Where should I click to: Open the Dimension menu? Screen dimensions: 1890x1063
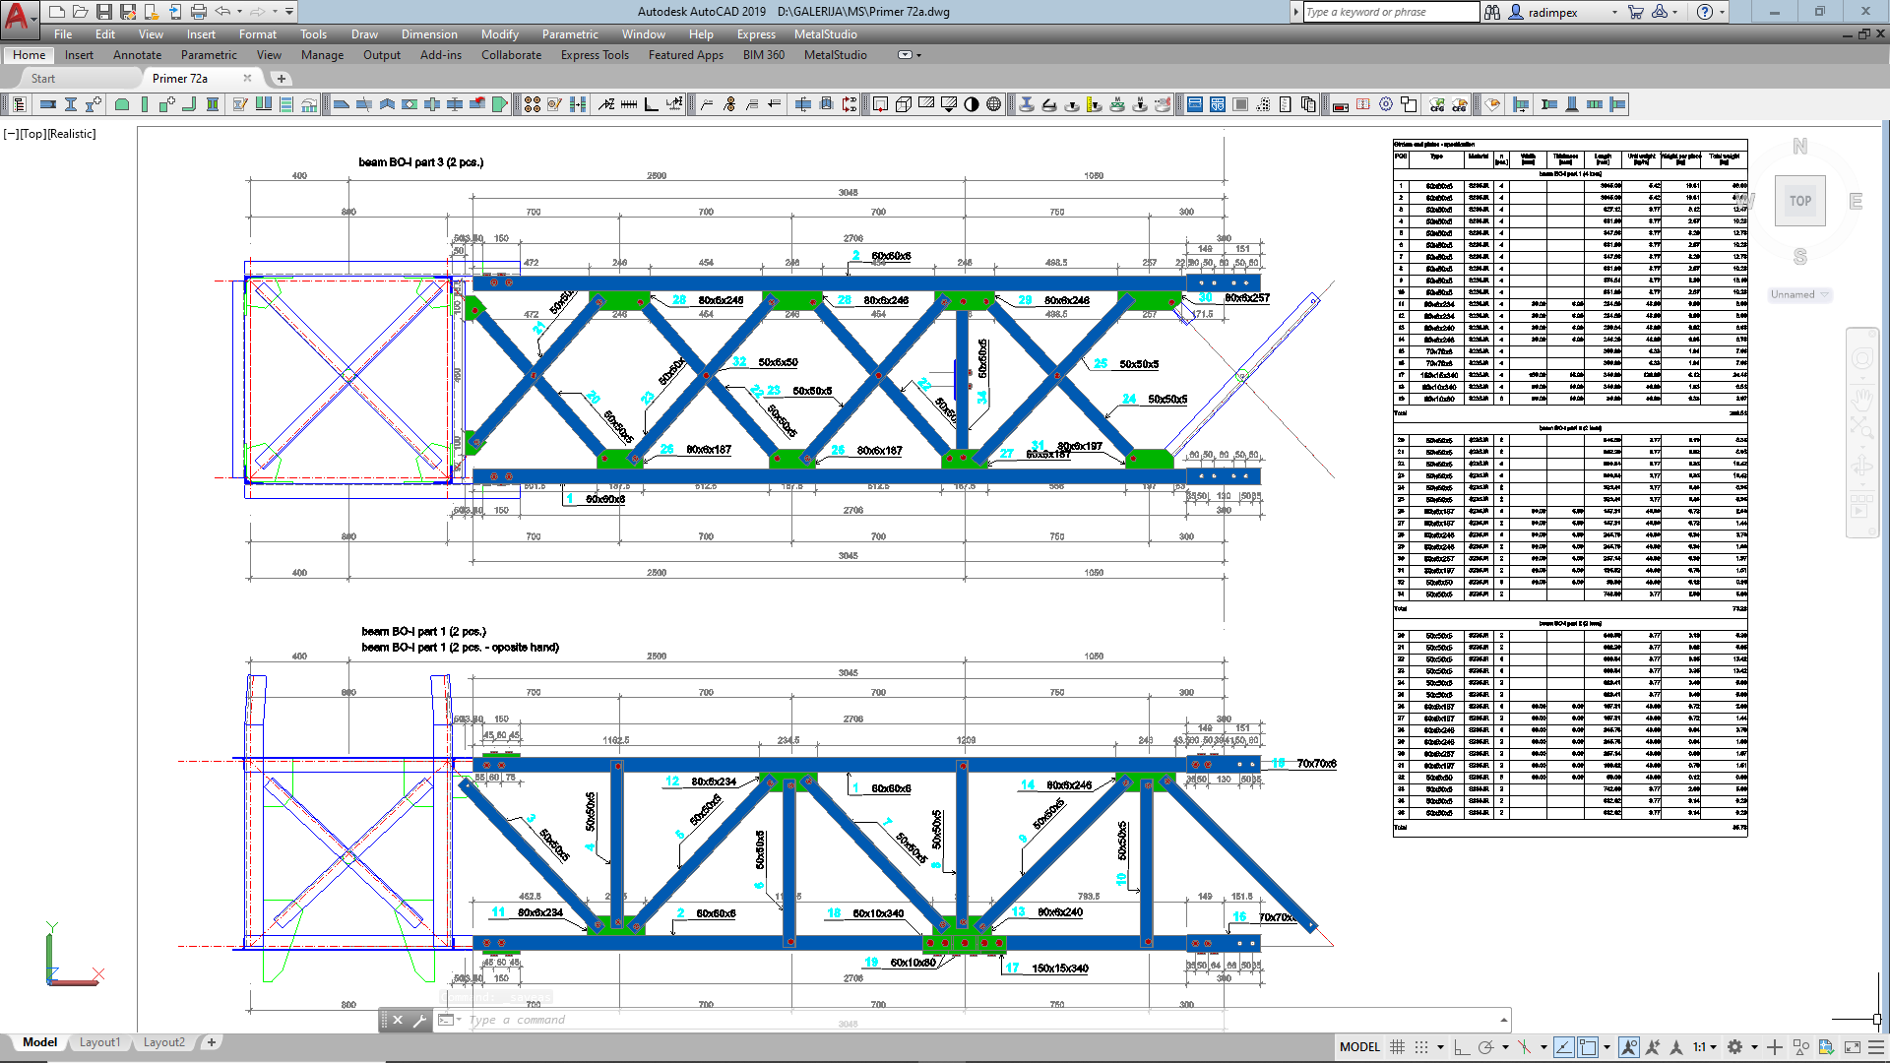[429, 34]
